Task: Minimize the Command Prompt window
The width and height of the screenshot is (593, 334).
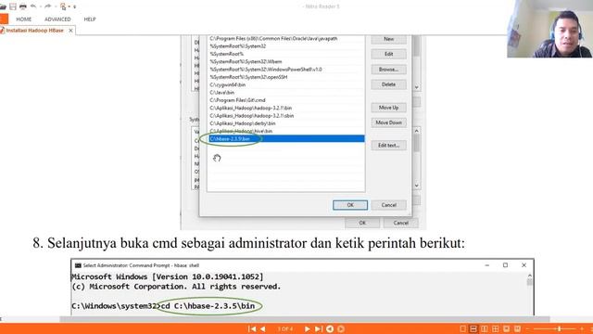Action: (x=487, y=265)
